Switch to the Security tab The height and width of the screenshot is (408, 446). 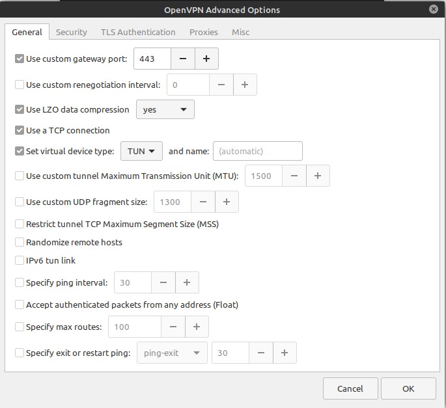71,32
